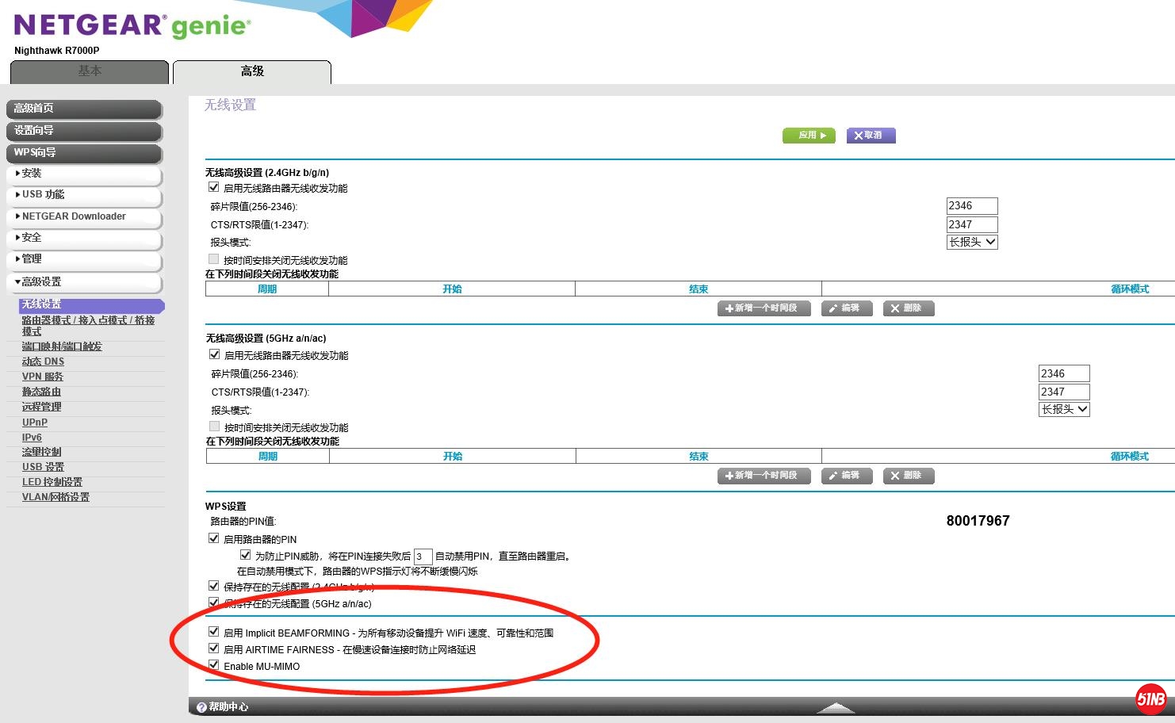Click the 2.4GHz 碎片限值 input field
Image resolution: width=1175 pixels, height=723 pixels.
click(972, 206)
